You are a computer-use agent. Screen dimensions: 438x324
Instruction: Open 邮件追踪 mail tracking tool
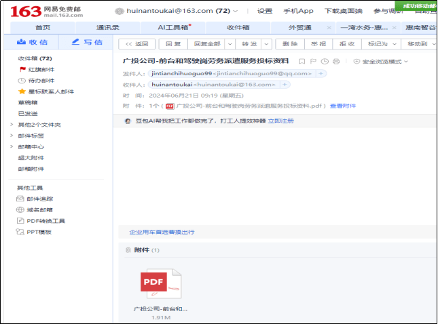point(39,199)
